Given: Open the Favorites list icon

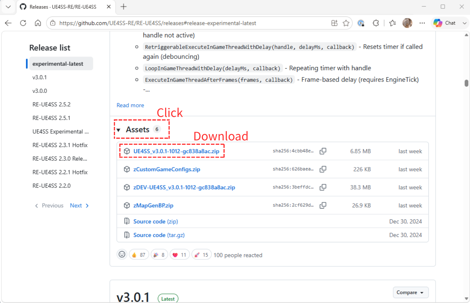Looking at the screenshot, I should pyautogui.click(x=392, y=23).
